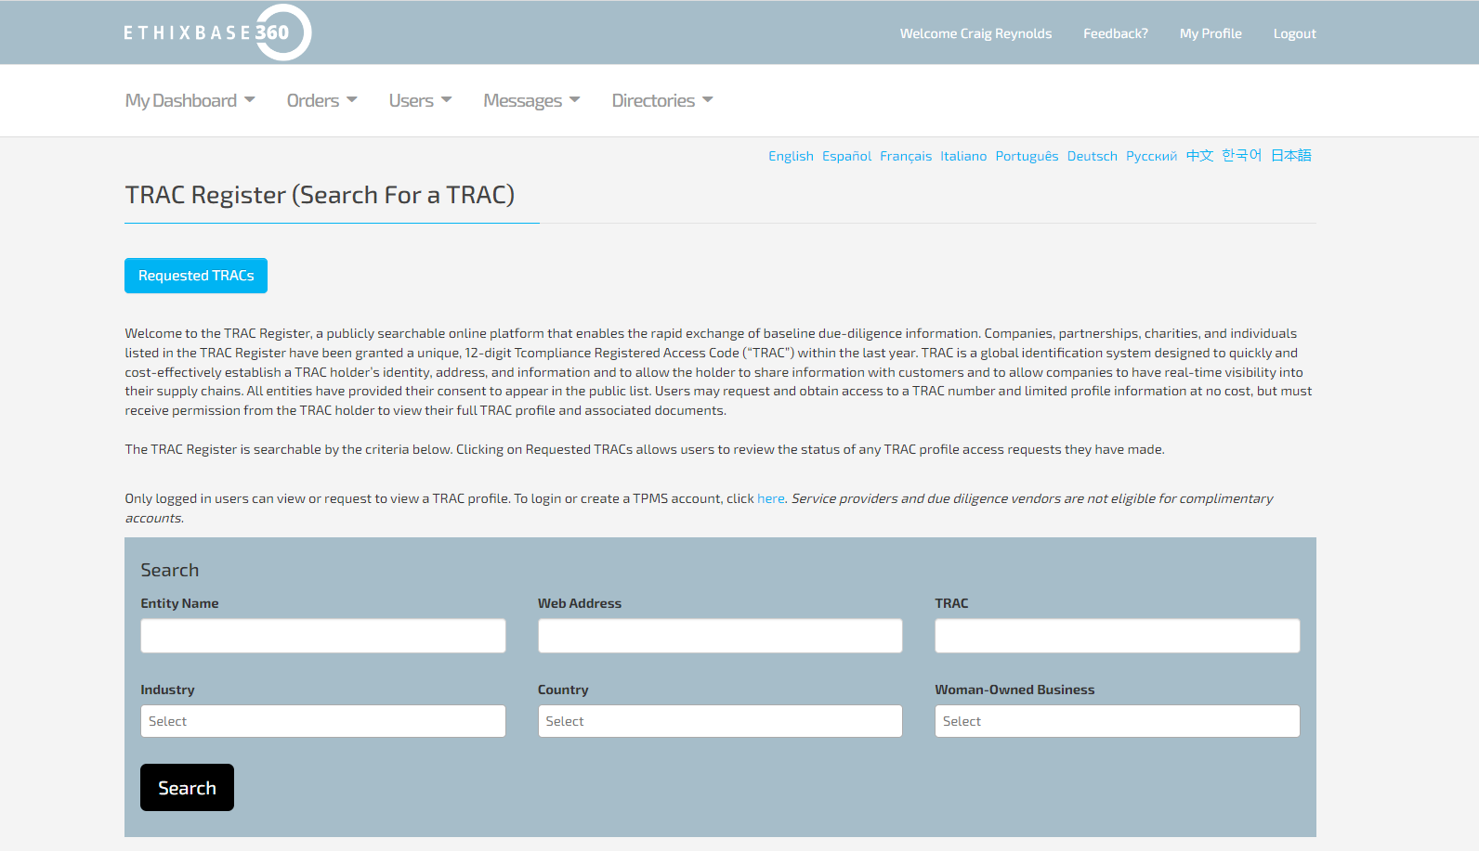
Task: Log out of the account
Action: coord(1294,33)
